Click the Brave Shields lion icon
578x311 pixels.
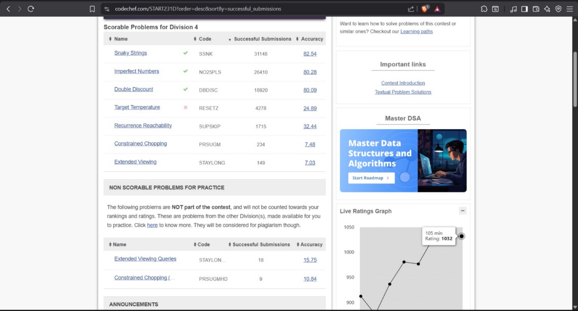pyautogui.click(x=425, y=9)
